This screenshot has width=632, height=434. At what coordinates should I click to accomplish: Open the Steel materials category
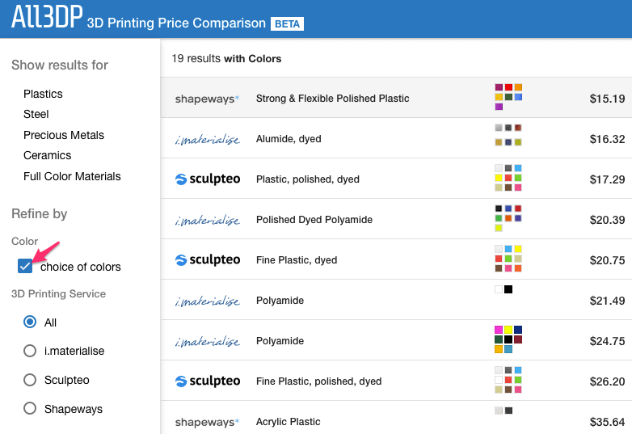click(x=36, y=114)
